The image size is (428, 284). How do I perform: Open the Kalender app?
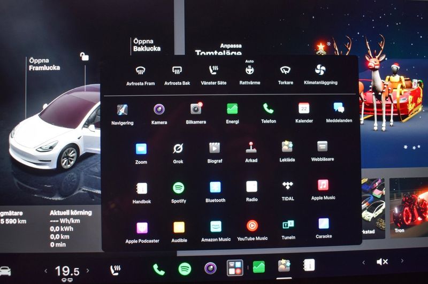point(304,112)
